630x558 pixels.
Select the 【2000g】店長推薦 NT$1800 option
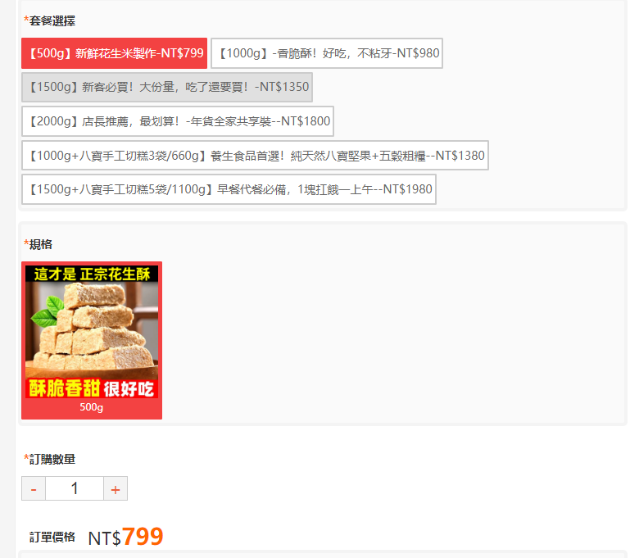[178, 121]
